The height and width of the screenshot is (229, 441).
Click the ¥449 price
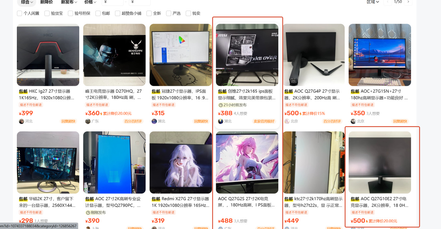click(291, 221)
